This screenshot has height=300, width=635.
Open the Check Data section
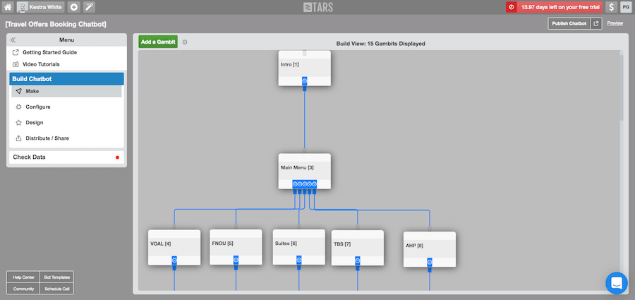pos(66,157)
